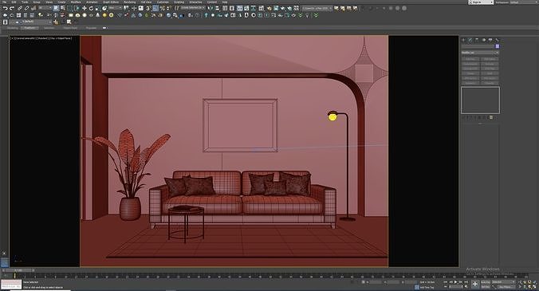Open the Utilities tab in the command panel
539x291 pixels.
497,40
